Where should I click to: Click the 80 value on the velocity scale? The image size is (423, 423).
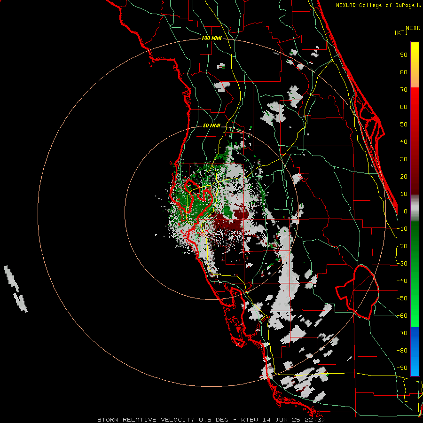coord(404,72)
